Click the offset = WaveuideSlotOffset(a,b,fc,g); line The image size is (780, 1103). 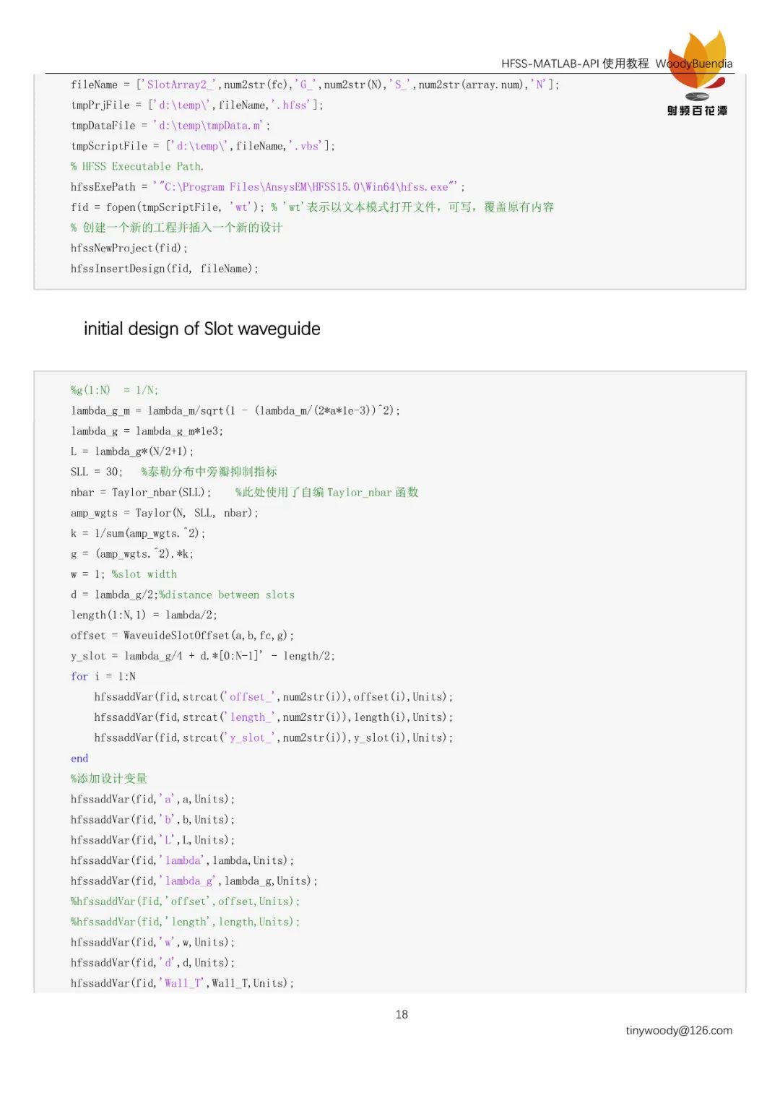point(182,636)
